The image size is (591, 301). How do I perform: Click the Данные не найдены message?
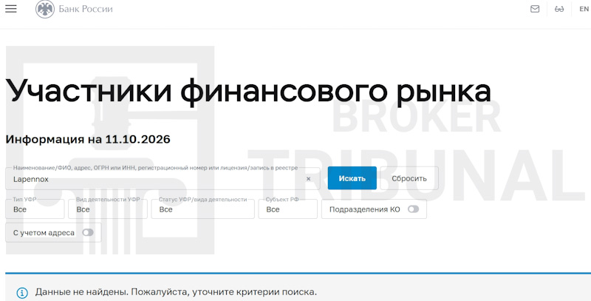[176, 292]
